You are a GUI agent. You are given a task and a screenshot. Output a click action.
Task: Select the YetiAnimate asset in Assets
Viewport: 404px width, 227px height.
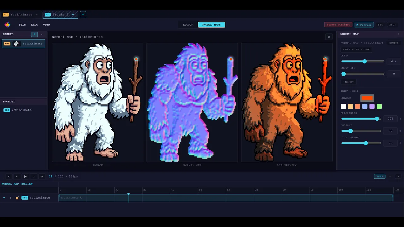pyautogui.click(x=23, y=44)
